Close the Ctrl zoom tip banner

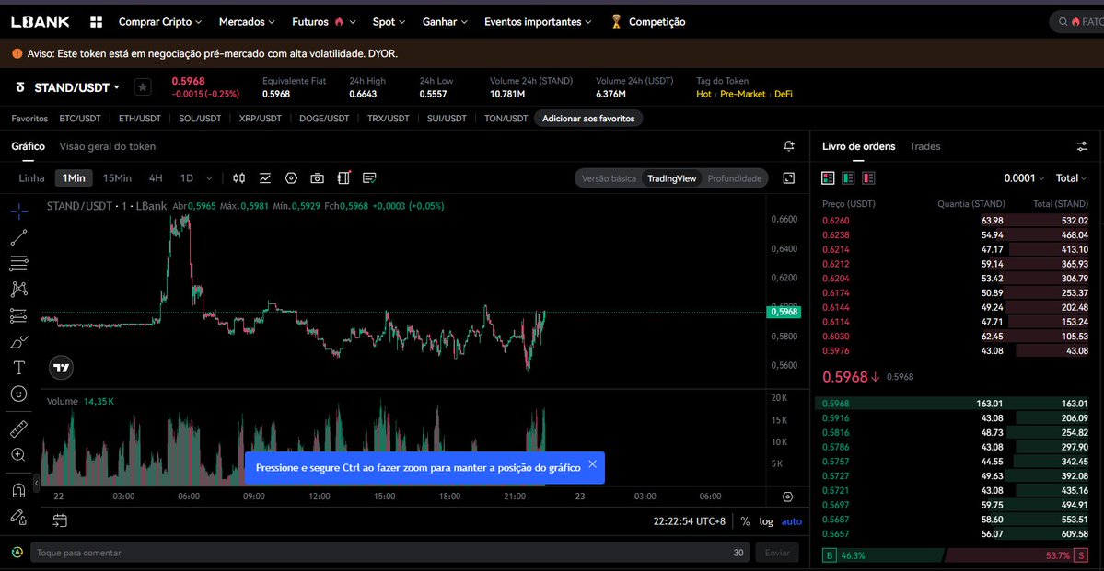click(593, 464)
